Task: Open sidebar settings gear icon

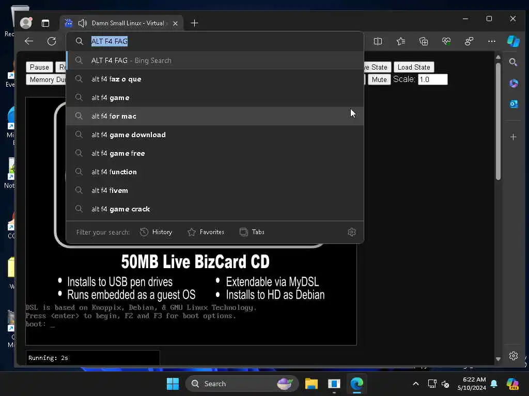Action: [x=513, y=356]
